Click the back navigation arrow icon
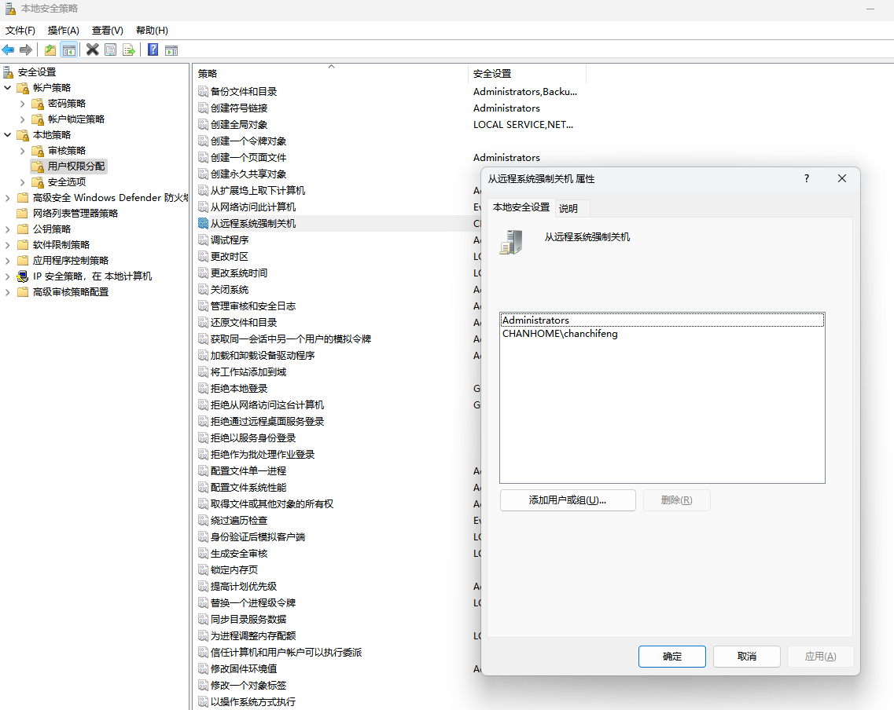The image size is (894, 710). tap(7, 49)
